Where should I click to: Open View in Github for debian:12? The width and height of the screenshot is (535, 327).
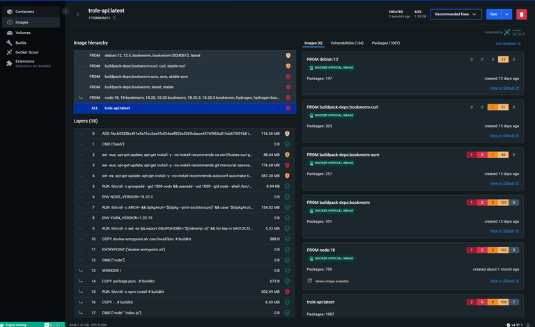504,88
